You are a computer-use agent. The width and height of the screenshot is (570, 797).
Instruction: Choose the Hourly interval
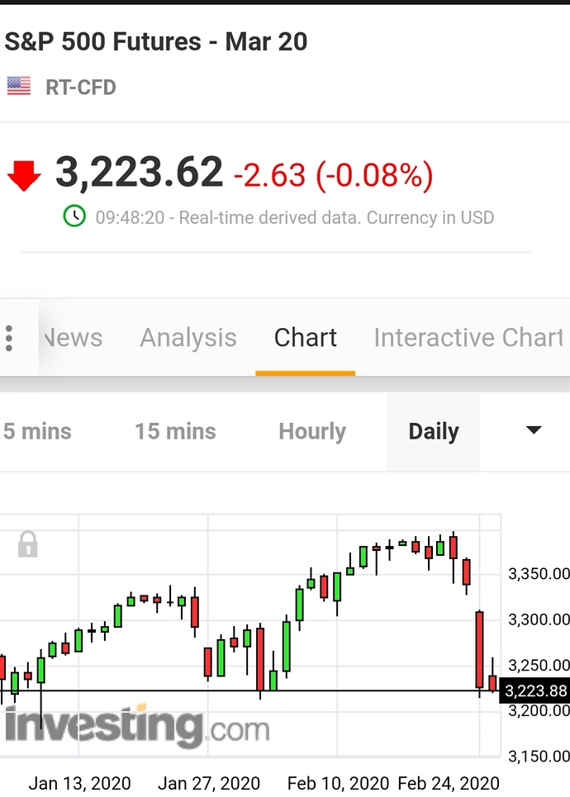click(x=312, y=432)
